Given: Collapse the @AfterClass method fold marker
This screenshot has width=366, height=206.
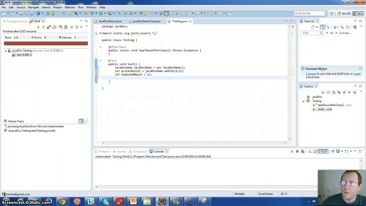Looking at the screenshot, I should (x=101, y=47).
